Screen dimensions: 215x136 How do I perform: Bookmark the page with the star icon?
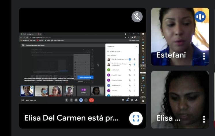point(129,37)
